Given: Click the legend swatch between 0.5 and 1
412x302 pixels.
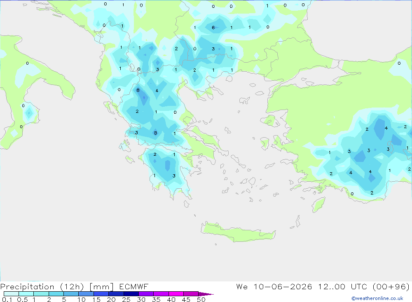Looking at the screenshot, I should [x=26, y=294].
